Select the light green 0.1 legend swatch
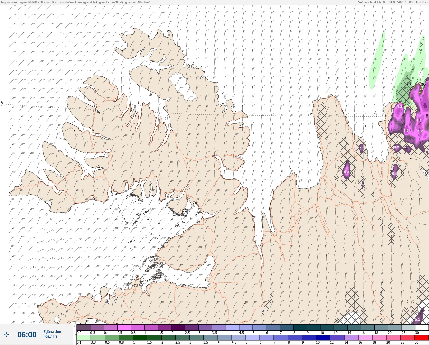 click(x=84, y=337)
